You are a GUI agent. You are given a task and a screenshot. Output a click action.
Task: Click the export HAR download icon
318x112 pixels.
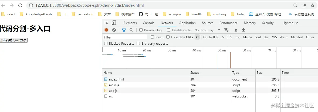click(243, 30)
